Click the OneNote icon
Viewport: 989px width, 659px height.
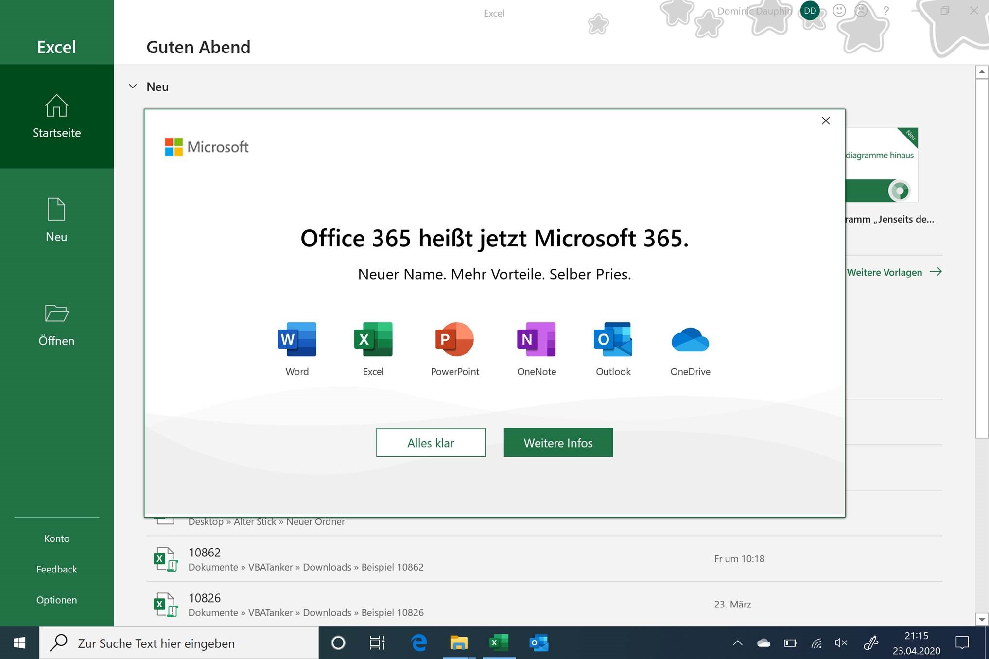point(536,339)
